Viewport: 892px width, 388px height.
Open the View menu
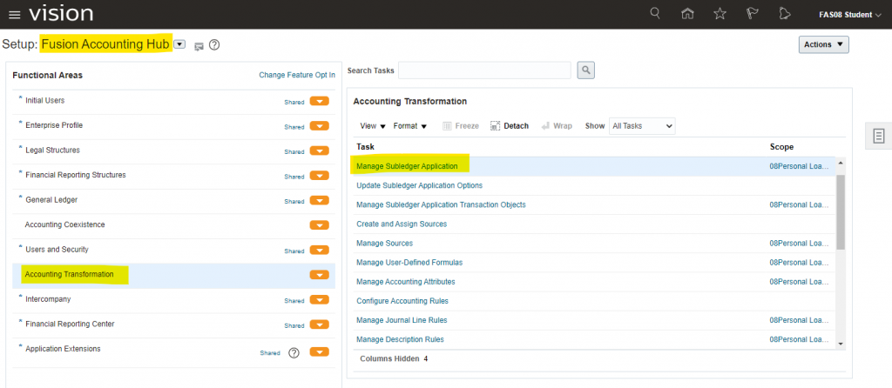[372, 126]
